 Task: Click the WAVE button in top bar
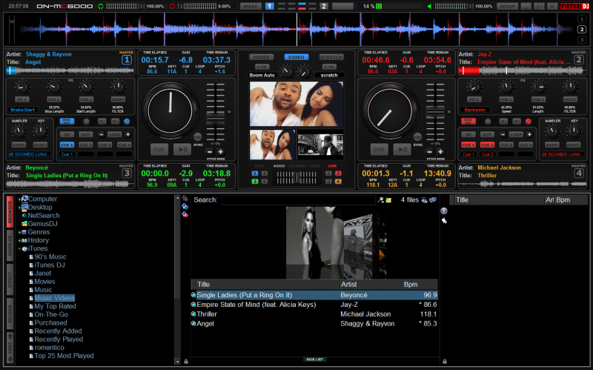click(x=251, y=7)
